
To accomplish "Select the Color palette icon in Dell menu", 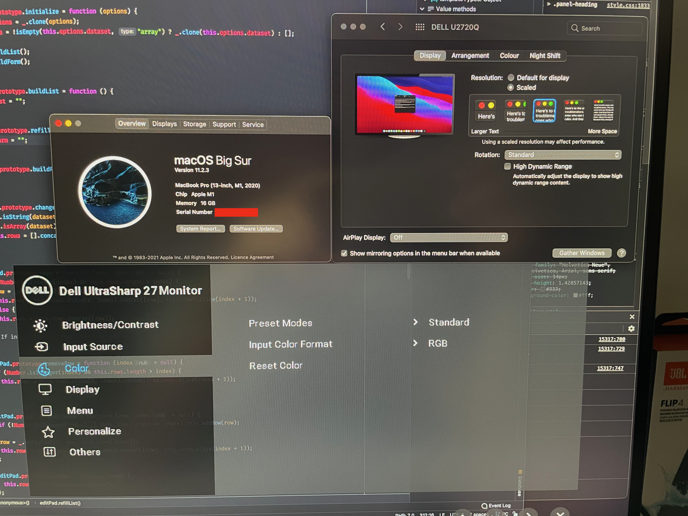I will click(x=44, y=369).
